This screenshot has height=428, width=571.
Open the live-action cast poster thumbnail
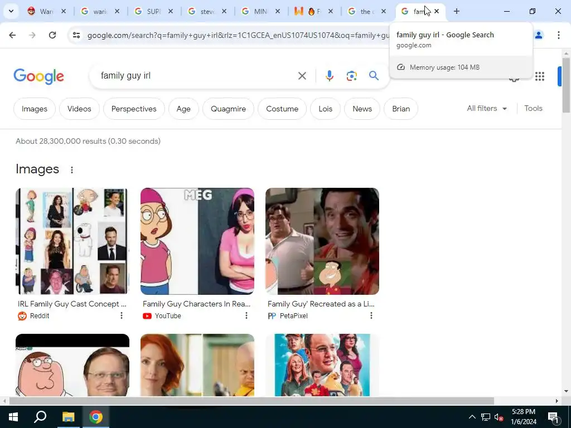(x=322, y=365)
